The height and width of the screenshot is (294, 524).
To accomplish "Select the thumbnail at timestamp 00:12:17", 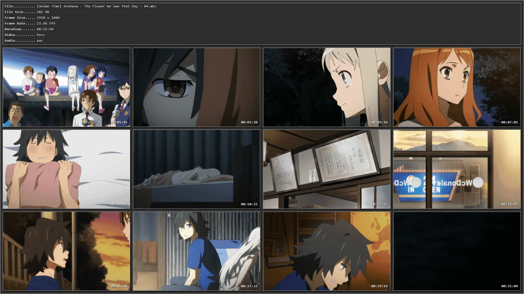I will point(327,169).
